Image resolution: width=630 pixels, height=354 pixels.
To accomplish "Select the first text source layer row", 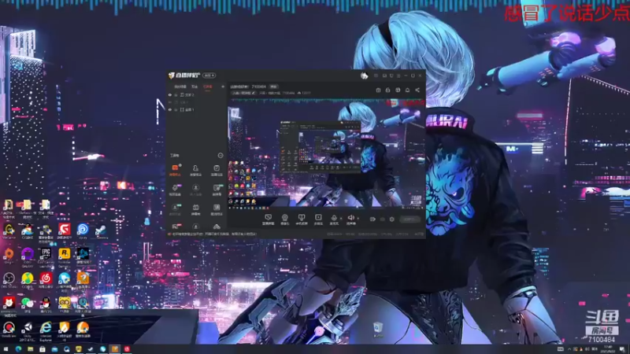I will click(196, 95).
